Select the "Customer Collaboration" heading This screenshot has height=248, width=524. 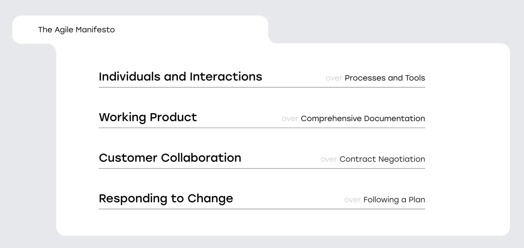click(170, 158)
